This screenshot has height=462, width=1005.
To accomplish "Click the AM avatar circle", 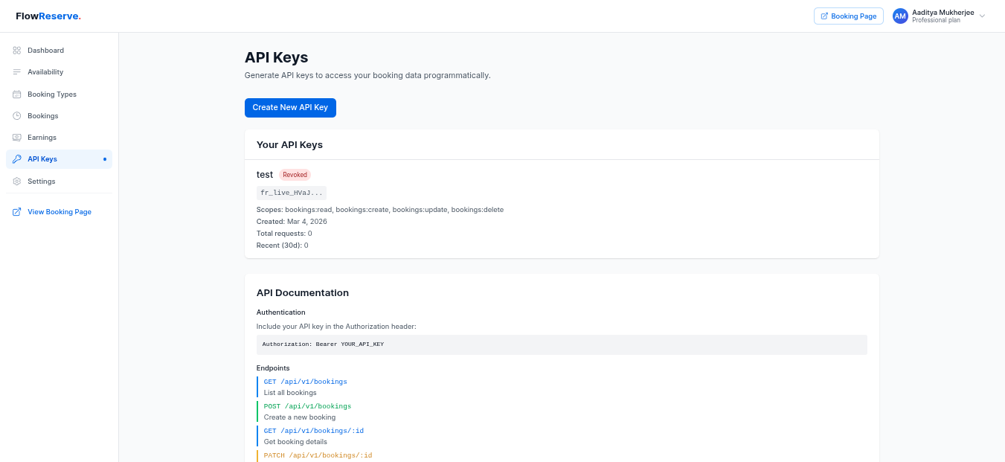I will click(900, 16).
